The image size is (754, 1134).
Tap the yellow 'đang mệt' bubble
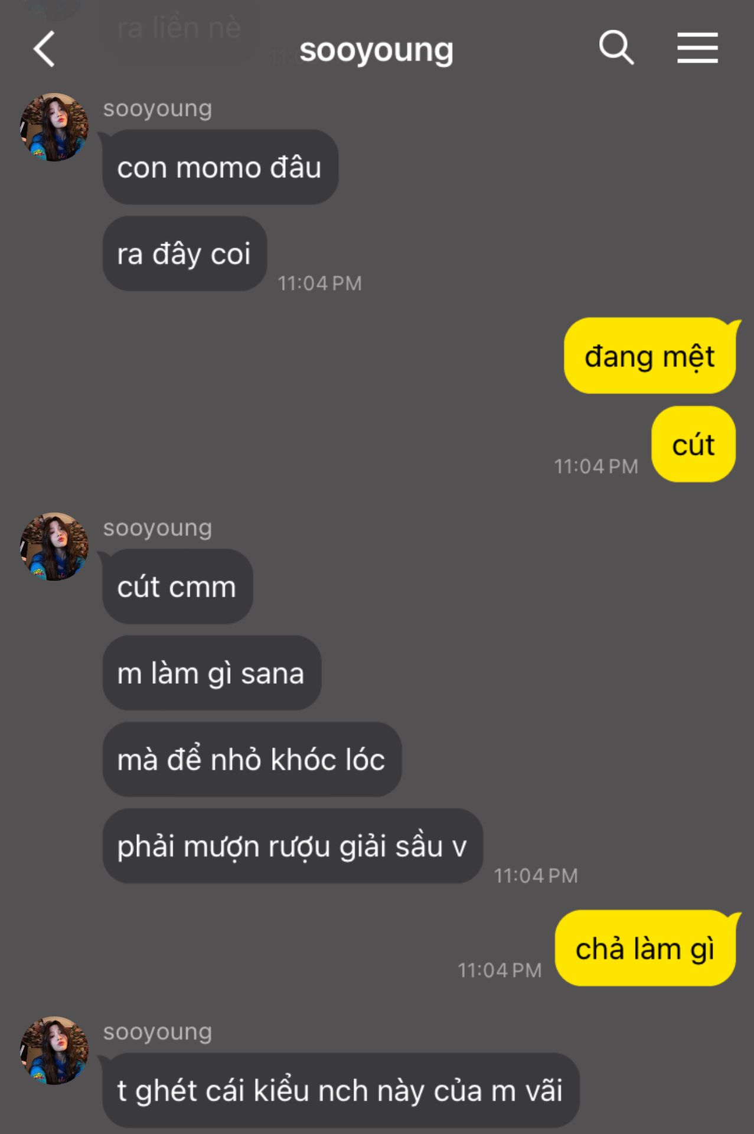coord(650,356)
